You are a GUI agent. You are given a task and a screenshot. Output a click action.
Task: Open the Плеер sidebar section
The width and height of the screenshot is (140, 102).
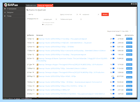click(x=14, y=16)
